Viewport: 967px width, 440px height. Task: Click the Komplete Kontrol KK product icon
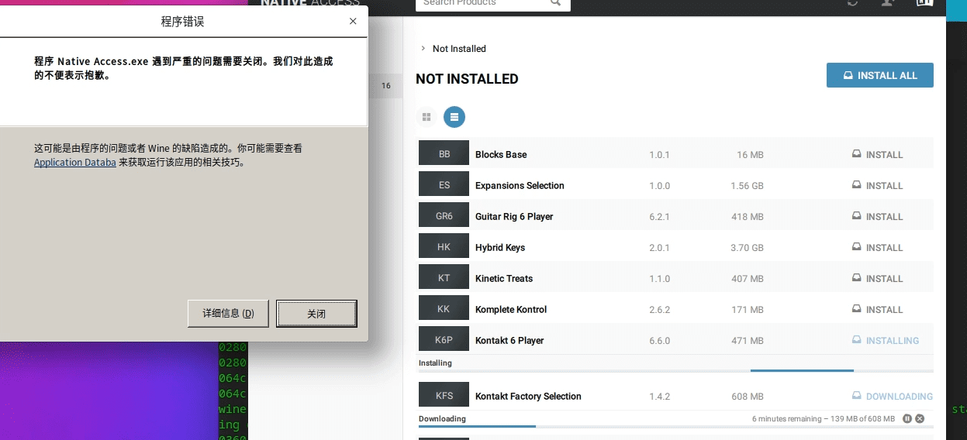(444, 308)
